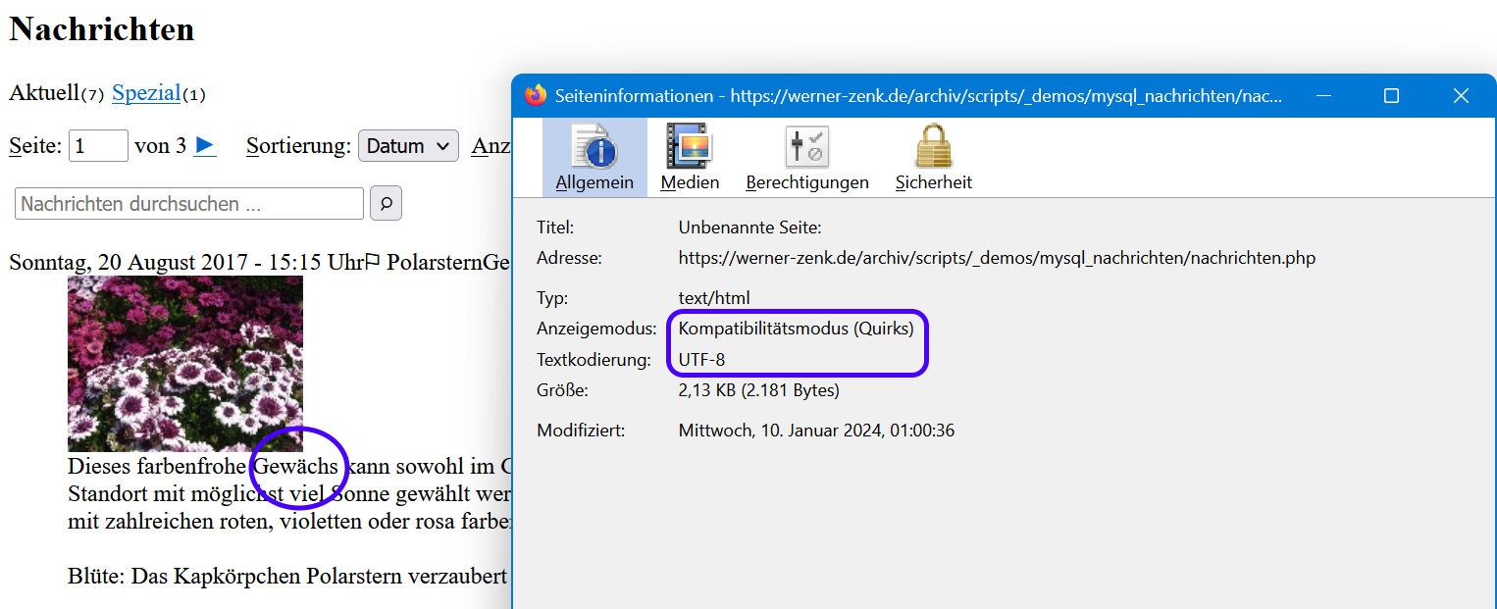The image size is (1497, 609).
Task: Select the Allgemein info tab
Action: coord(594,158)
